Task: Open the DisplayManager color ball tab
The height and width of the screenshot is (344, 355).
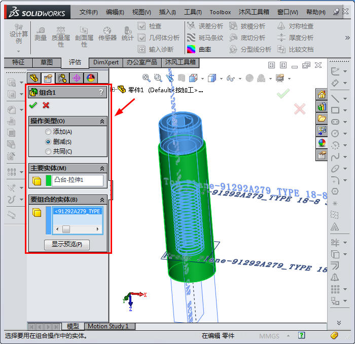Action: [x=91, y=78]
